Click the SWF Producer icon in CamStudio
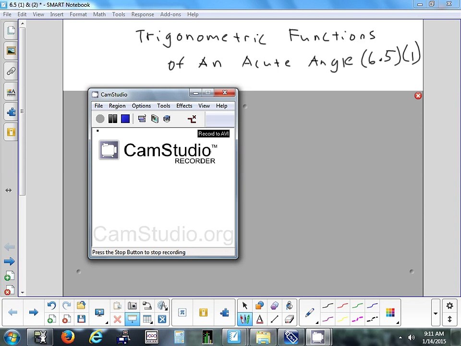The width and height of the screenshot is (461, 346). tap(167, 119)
